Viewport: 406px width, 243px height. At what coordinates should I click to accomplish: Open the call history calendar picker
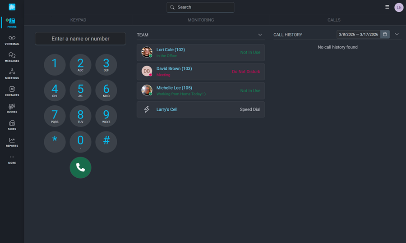tap(385, 34)
